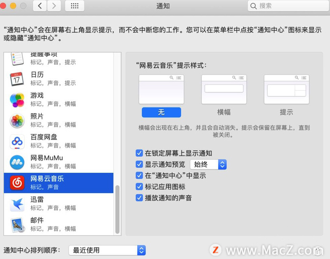330x259 pixels.
Task: Open the 始终 preview dropdown
Action: tap(208, 164)
